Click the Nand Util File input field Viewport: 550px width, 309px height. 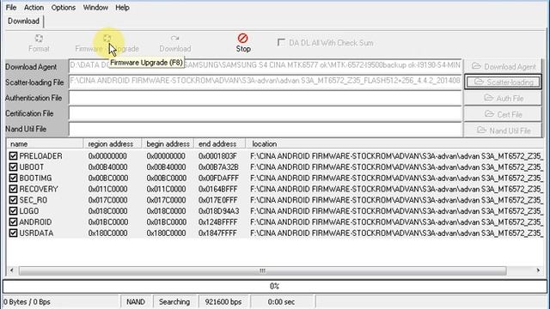tap(266, 129)
